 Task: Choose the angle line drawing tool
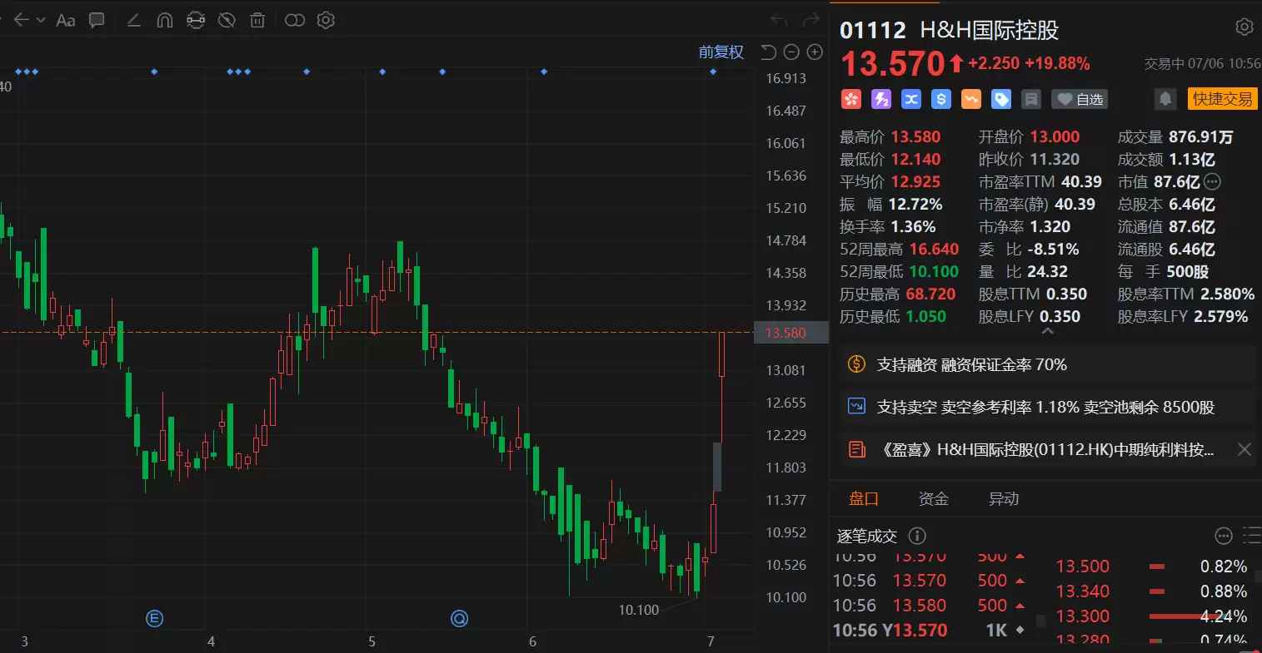pyautogui.click(x=133, y=20)
